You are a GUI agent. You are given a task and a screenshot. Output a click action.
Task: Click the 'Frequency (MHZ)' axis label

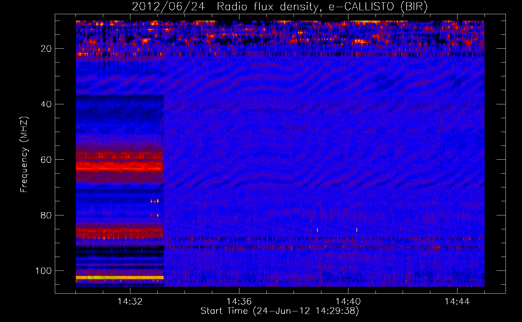[24, 155]
